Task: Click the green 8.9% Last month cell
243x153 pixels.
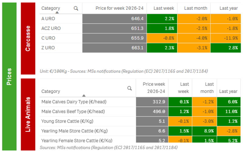Action: point(204,131)
